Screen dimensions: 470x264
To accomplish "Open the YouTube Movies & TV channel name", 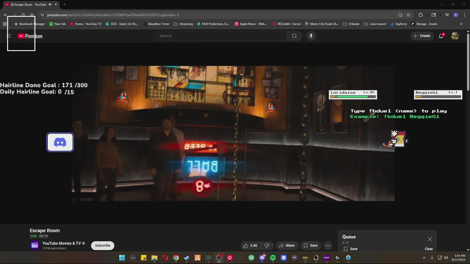I will (61, 243).
